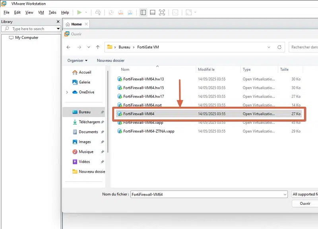This screenshot has width=318, height=229.
Task: Click the Nouveau dossier button
Action: (x=111, y=60)
